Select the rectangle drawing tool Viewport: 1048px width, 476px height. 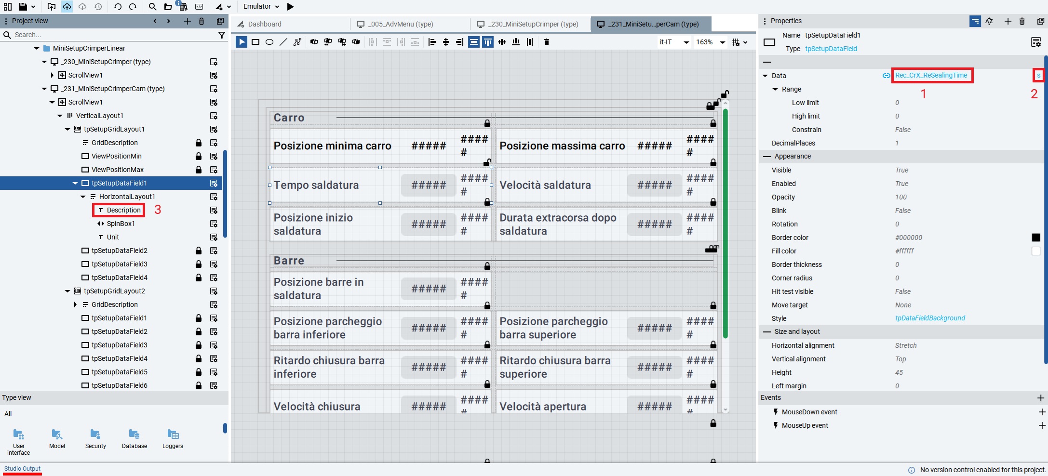pos(255,42)
